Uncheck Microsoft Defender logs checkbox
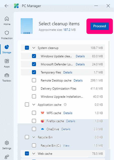The height and width of the screenshot is (160, 114). 34,64
